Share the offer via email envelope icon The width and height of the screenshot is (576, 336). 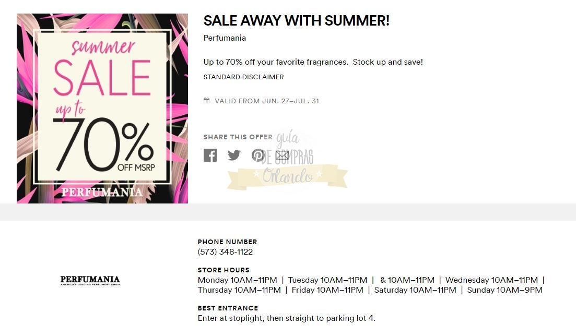(282, 155)
